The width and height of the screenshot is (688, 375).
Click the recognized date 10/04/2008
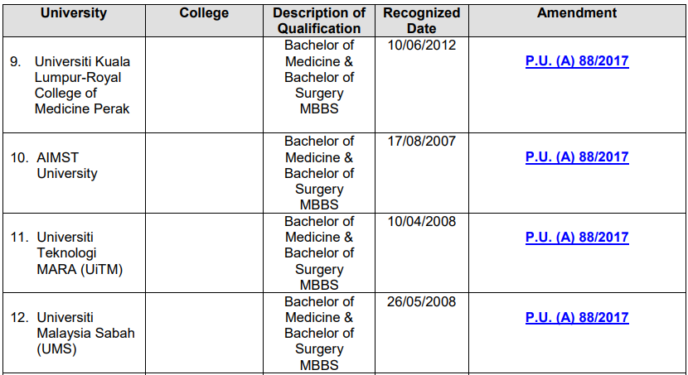point(421,222)
